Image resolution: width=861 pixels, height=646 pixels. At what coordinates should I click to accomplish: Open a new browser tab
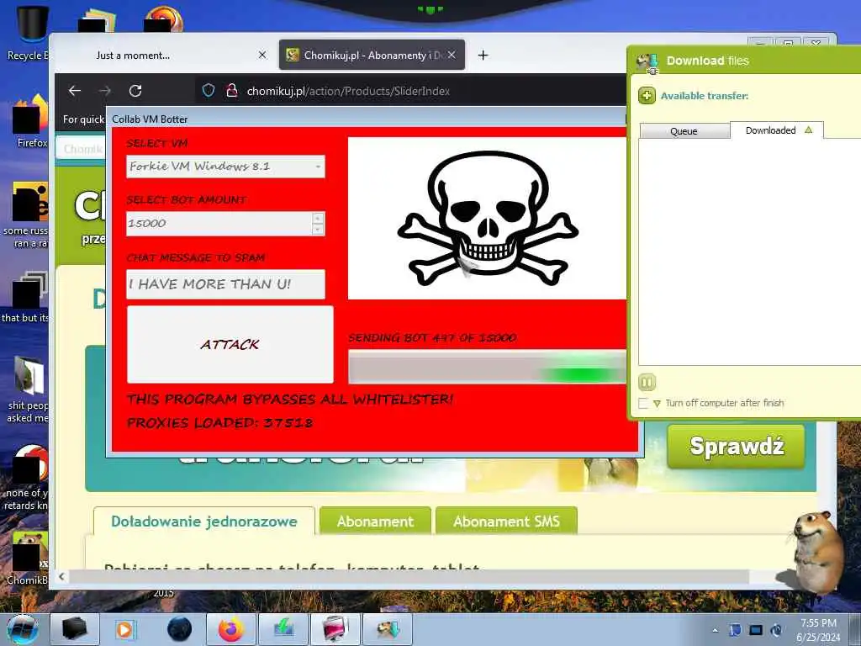pyautogui.click(x=483, y=55)
